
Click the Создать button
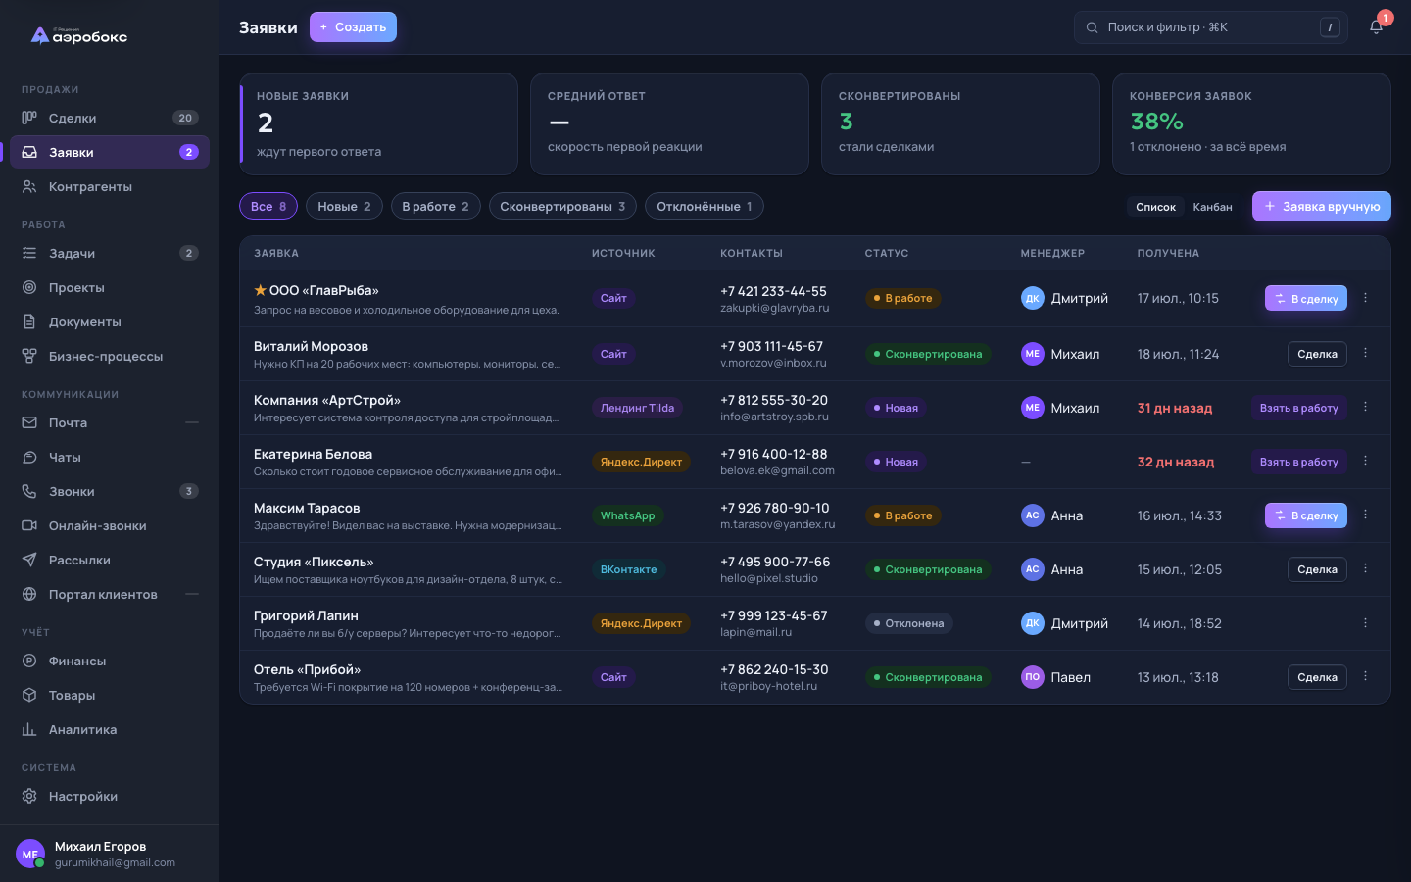(353, 27)
